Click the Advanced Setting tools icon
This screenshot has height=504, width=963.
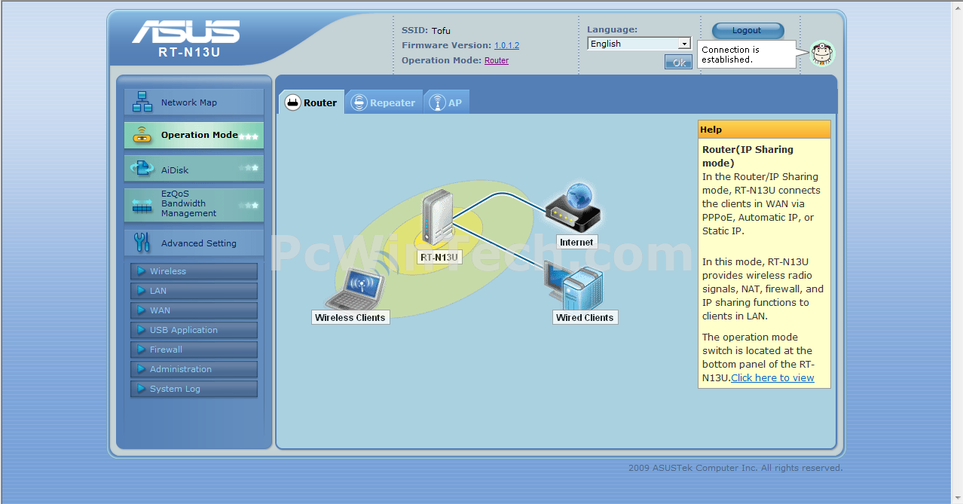point(142,243)
